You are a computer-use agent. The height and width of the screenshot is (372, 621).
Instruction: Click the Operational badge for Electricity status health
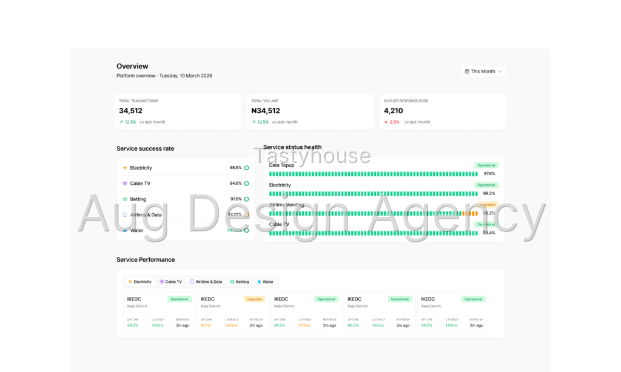[486, 185]
